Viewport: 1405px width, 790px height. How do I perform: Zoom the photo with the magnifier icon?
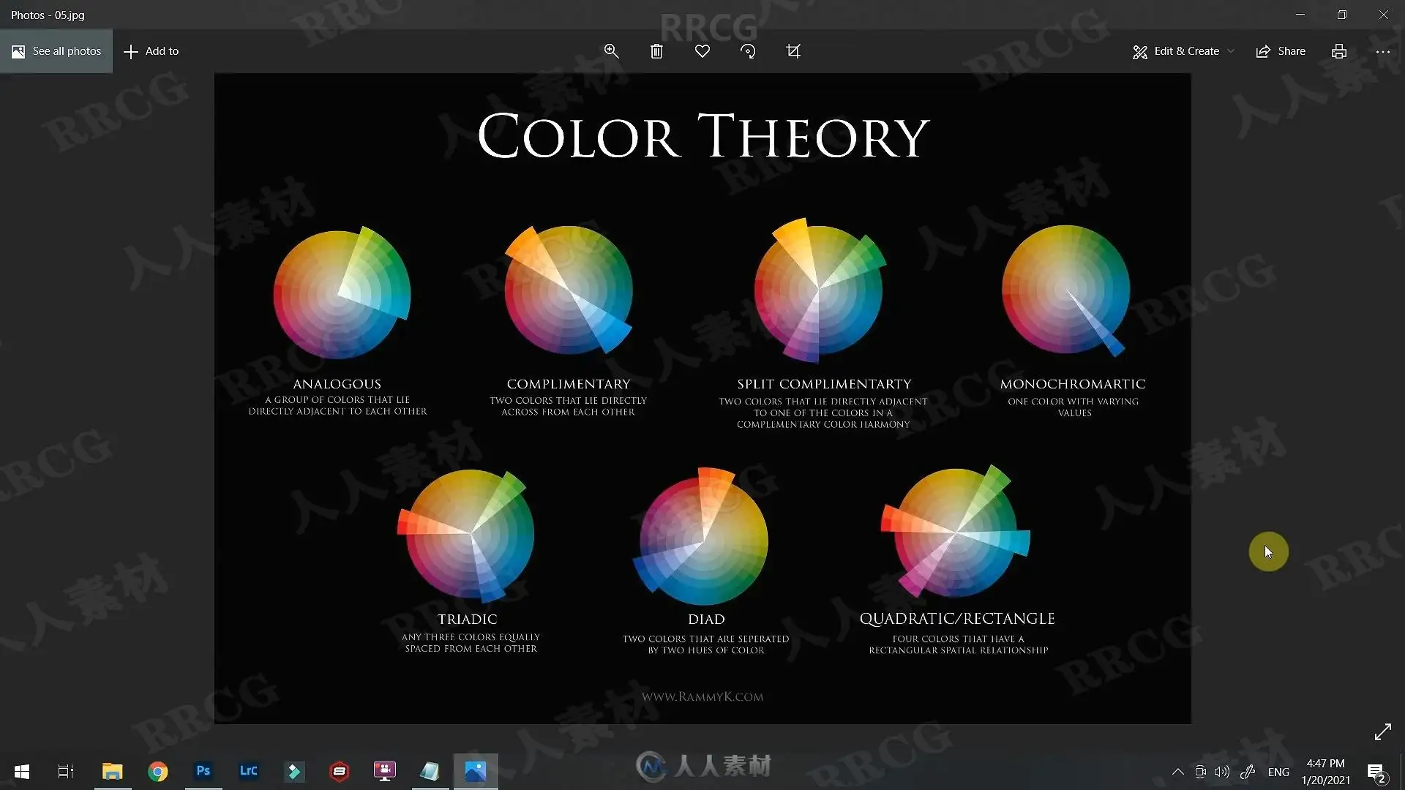coord(611,51)
